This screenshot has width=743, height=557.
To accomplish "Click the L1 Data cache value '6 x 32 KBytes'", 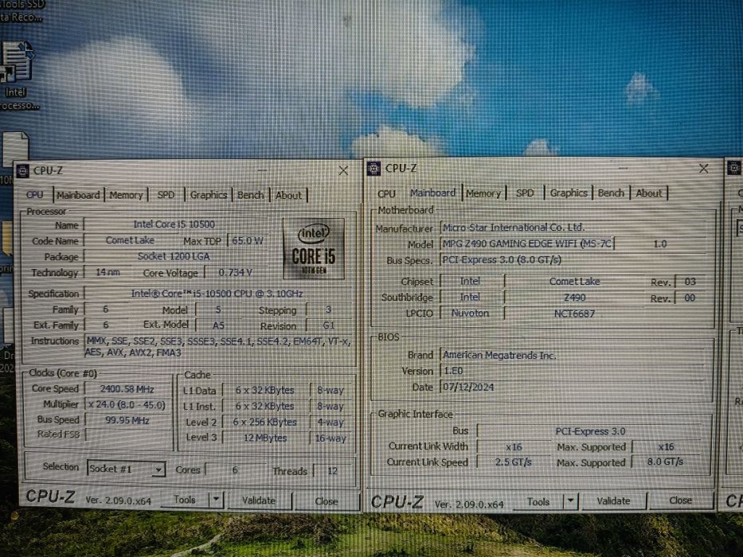I will tap(265, 390).
